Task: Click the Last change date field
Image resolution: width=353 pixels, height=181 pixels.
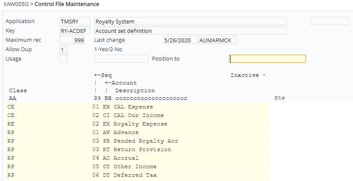Action: [x=180, y=40]
